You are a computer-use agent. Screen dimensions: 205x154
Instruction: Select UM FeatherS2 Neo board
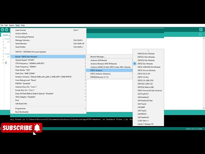click(x=148, y=100)
